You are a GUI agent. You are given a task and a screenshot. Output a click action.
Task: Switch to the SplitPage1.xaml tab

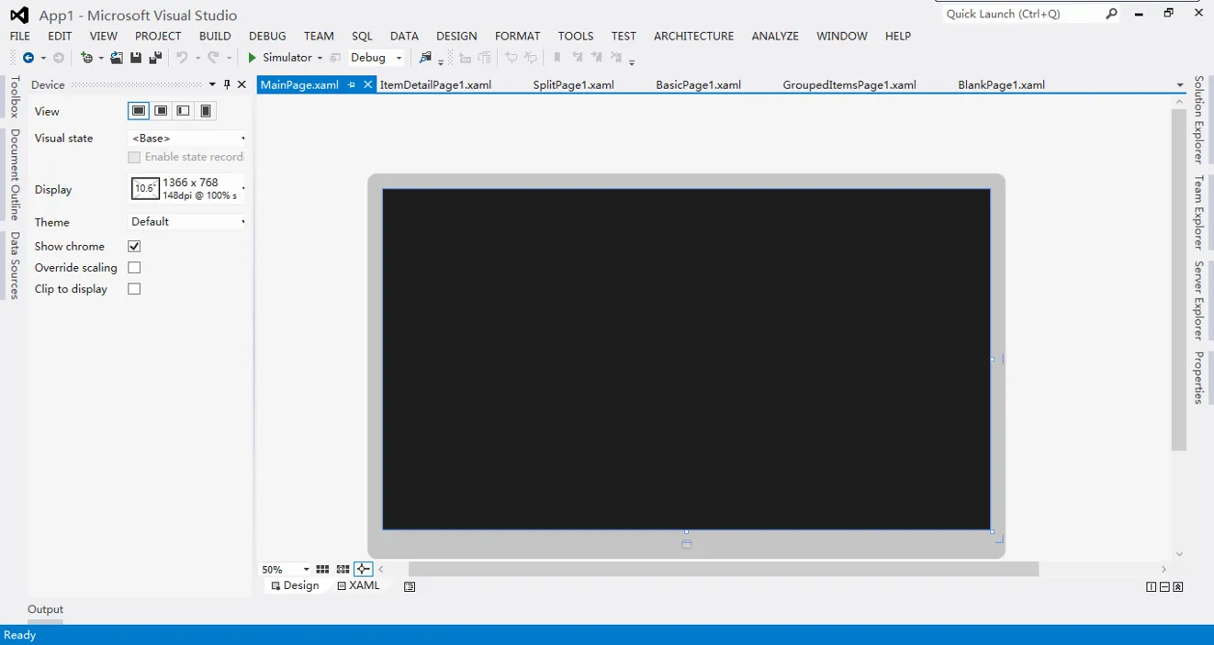coord(573,85)
